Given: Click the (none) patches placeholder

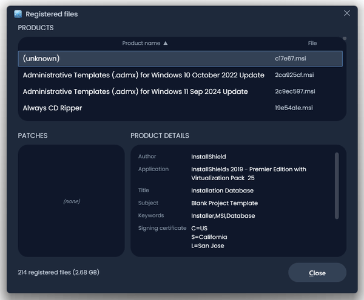Looking at the screenshot, I should (x=72, y=201).
